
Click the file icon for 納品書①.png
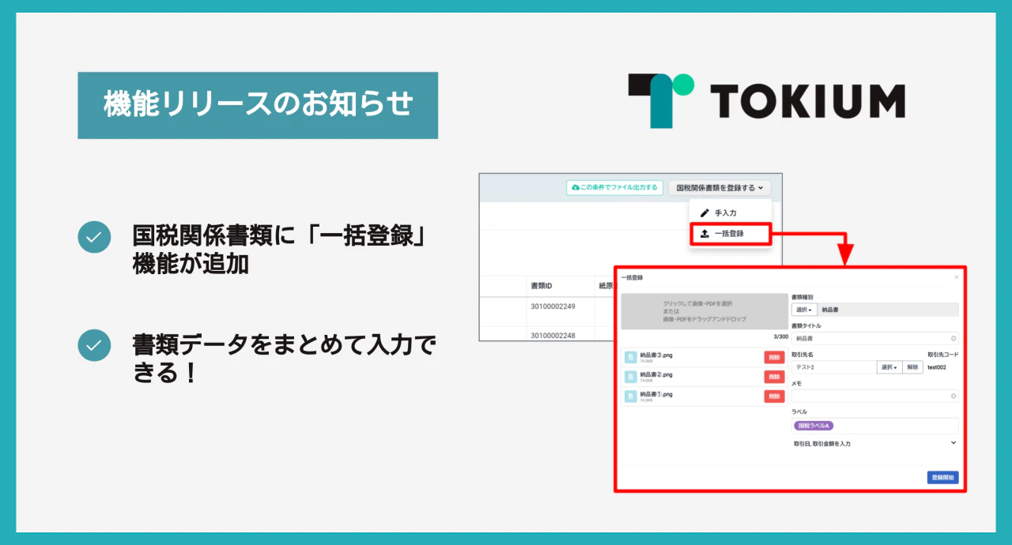coord(631,396)
